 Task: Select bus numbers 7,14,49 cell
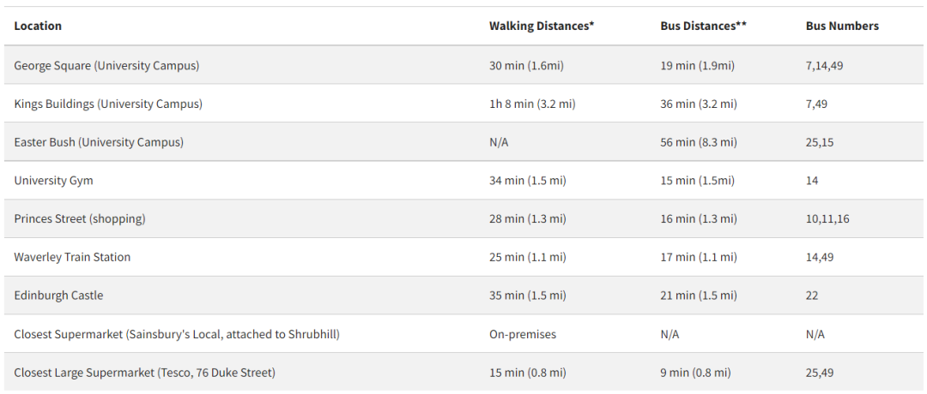(824, 65)
